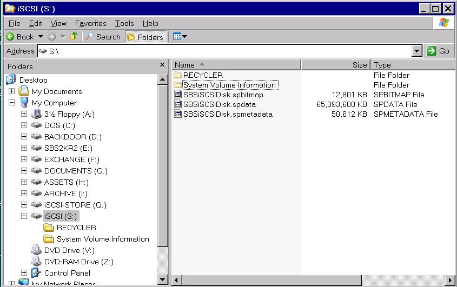
Task: Sort by the Name column header
Action: coord(236,65)
